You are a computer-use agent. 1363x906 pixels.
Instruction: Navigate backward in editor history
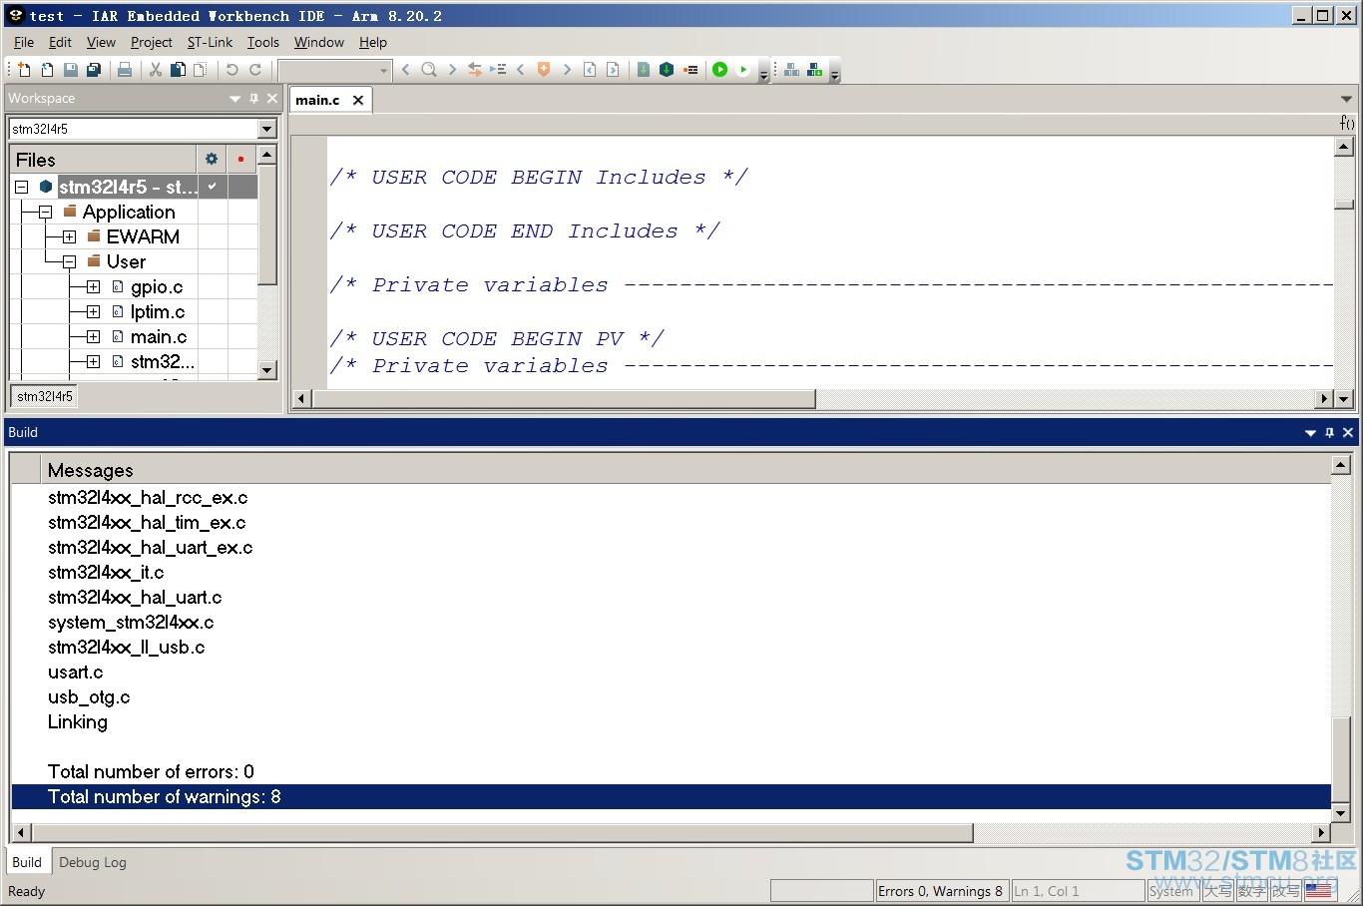tap(590, 70)
